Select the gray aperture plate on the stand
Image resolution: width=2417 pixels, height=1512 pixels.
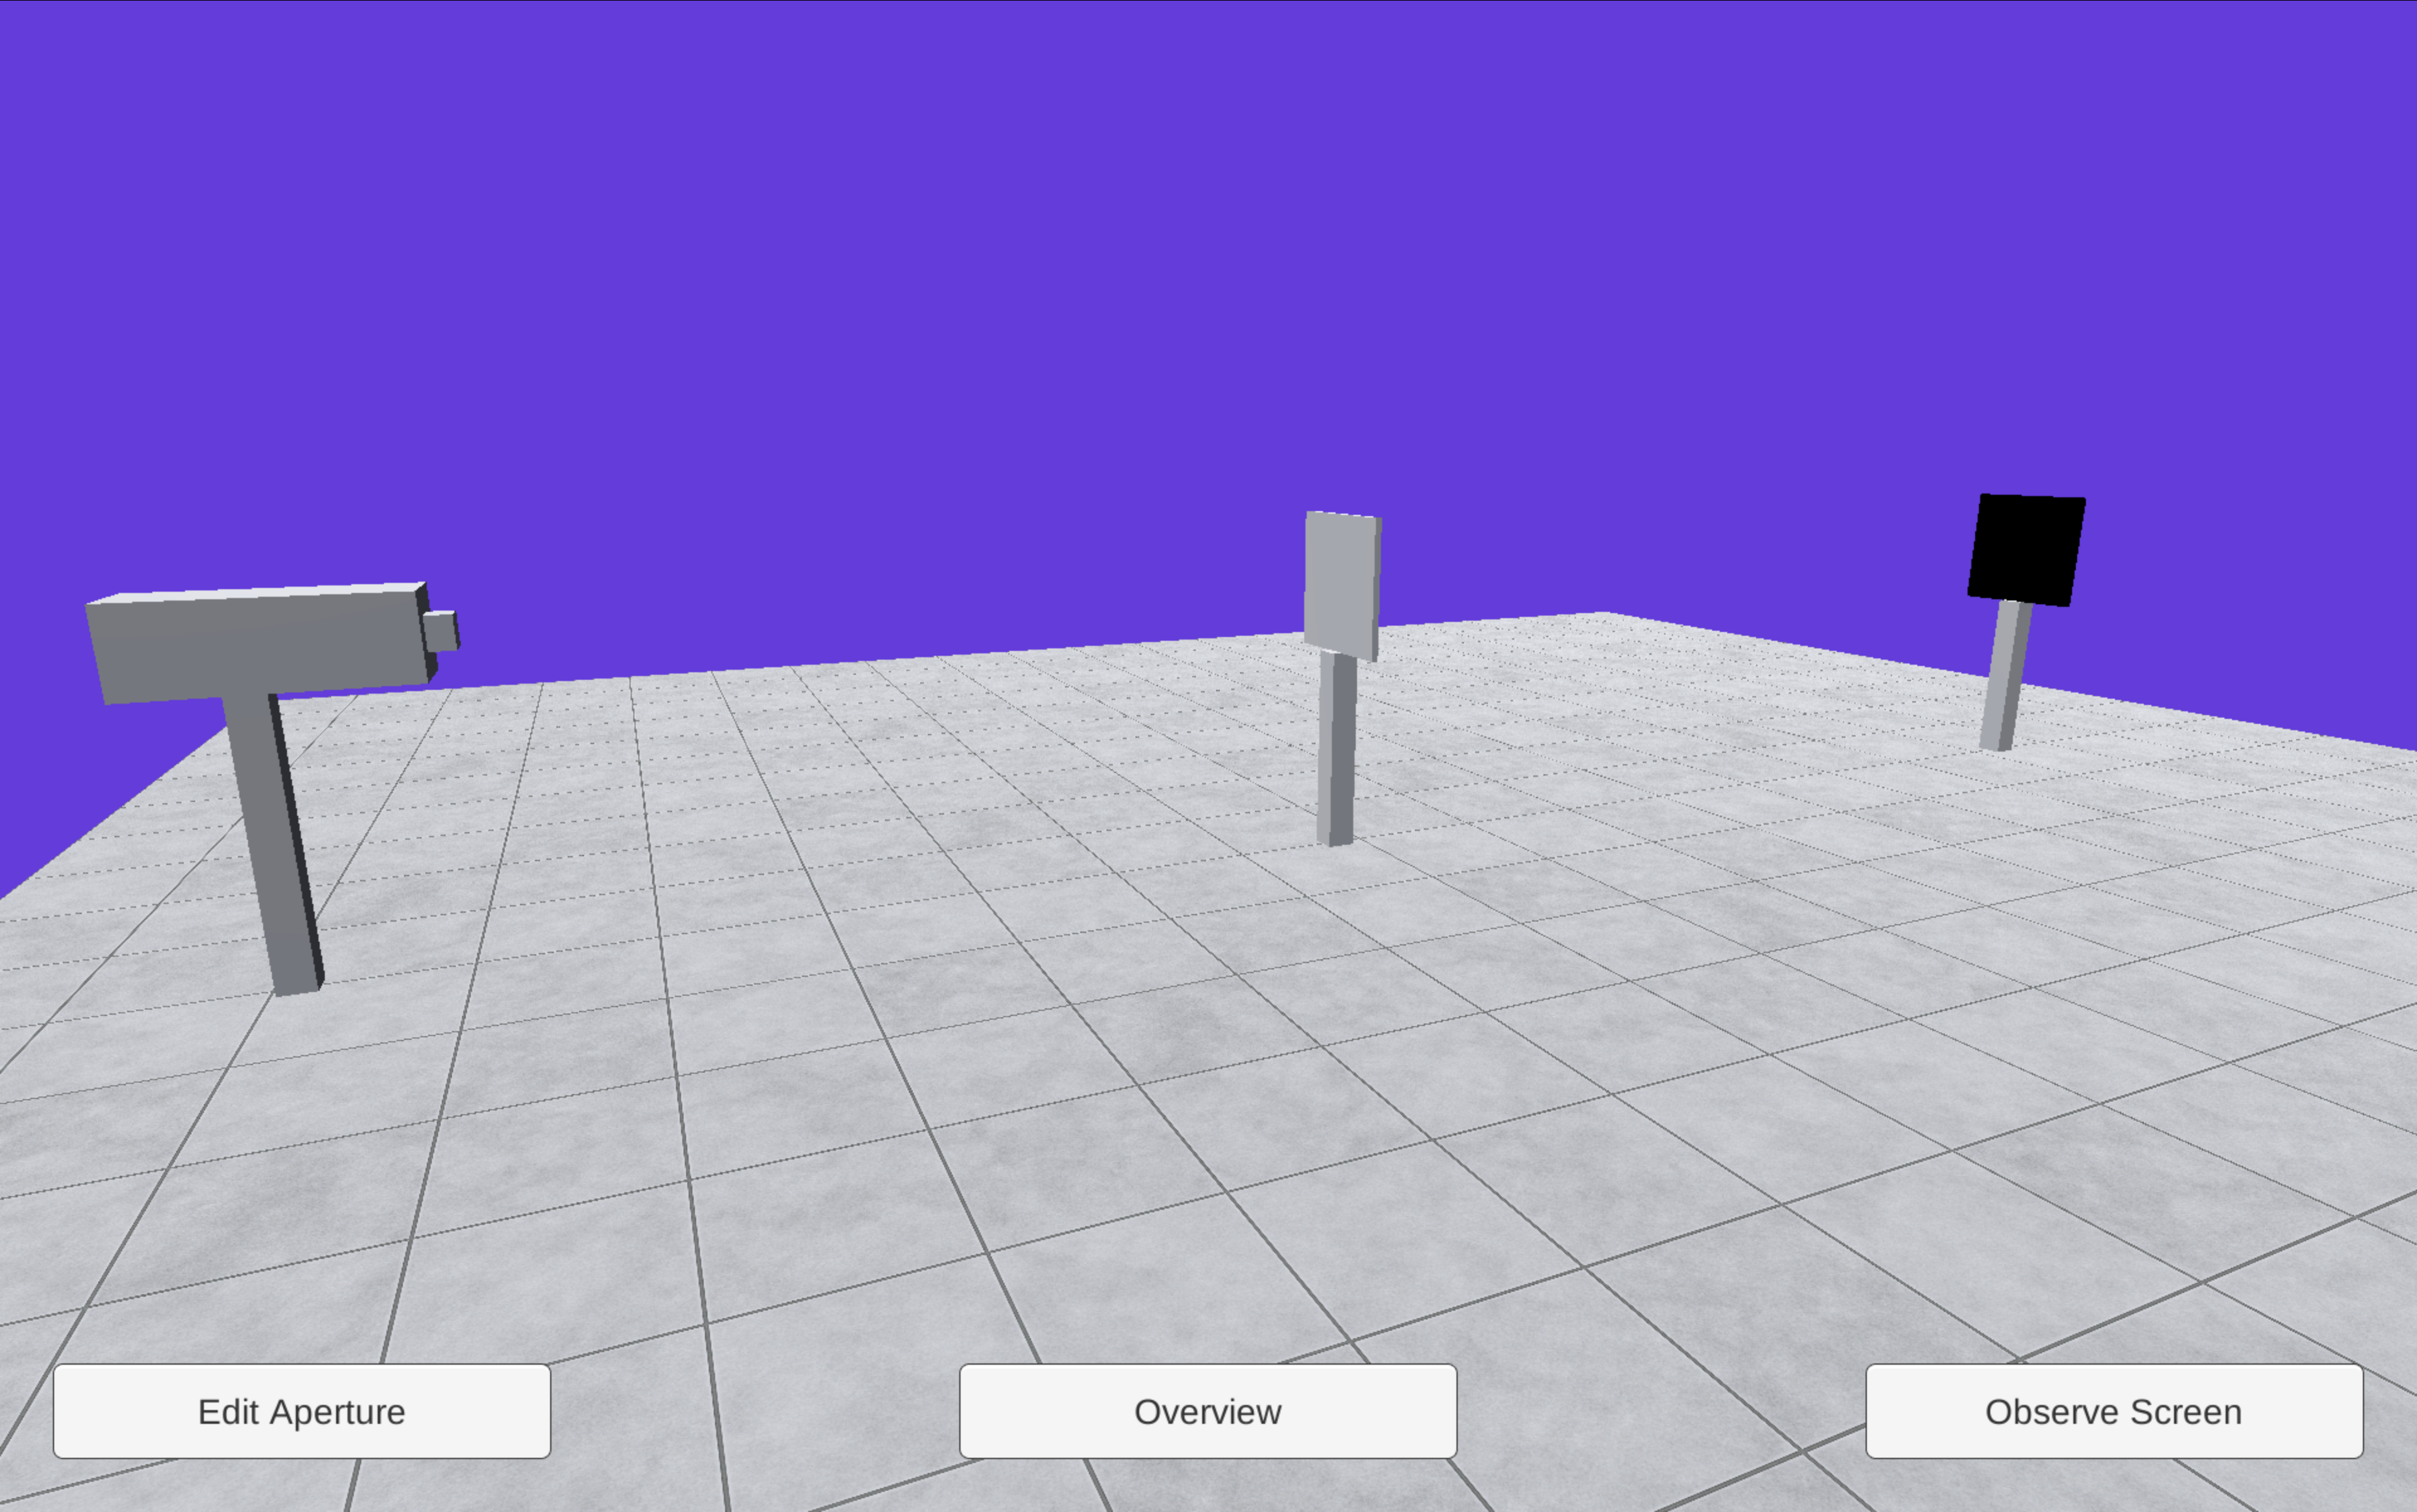[x=1342, y=586]
